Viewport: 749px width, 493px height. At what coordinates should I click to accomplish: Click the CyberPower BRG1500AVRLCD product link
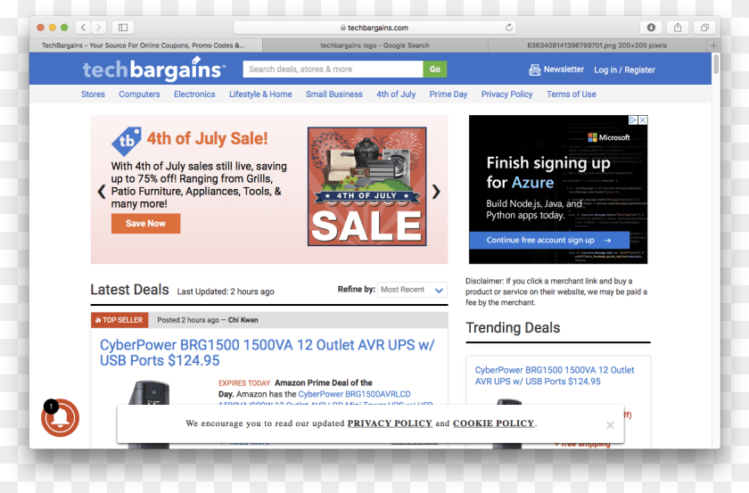point(355,394)
